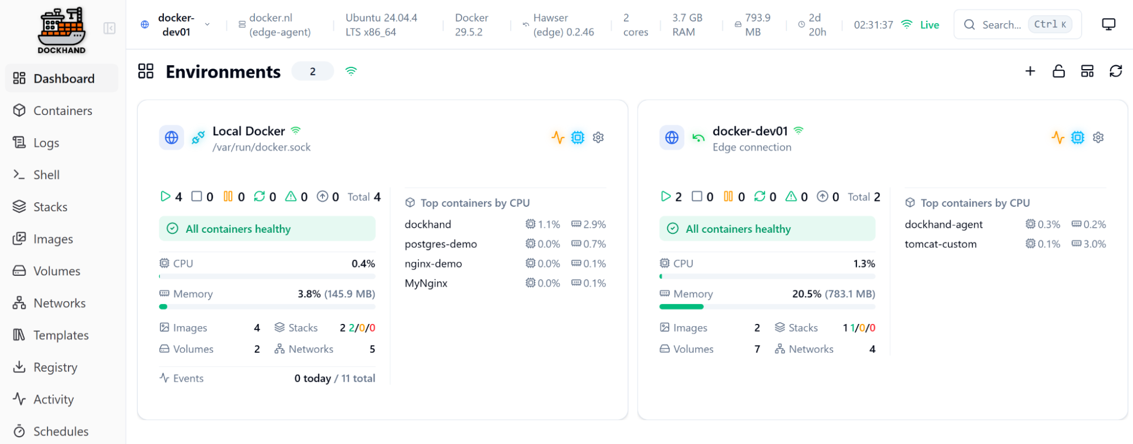Open Networks count on docker-dev01 card
The image size is (1133, 444).
click(x=825, y=349)
